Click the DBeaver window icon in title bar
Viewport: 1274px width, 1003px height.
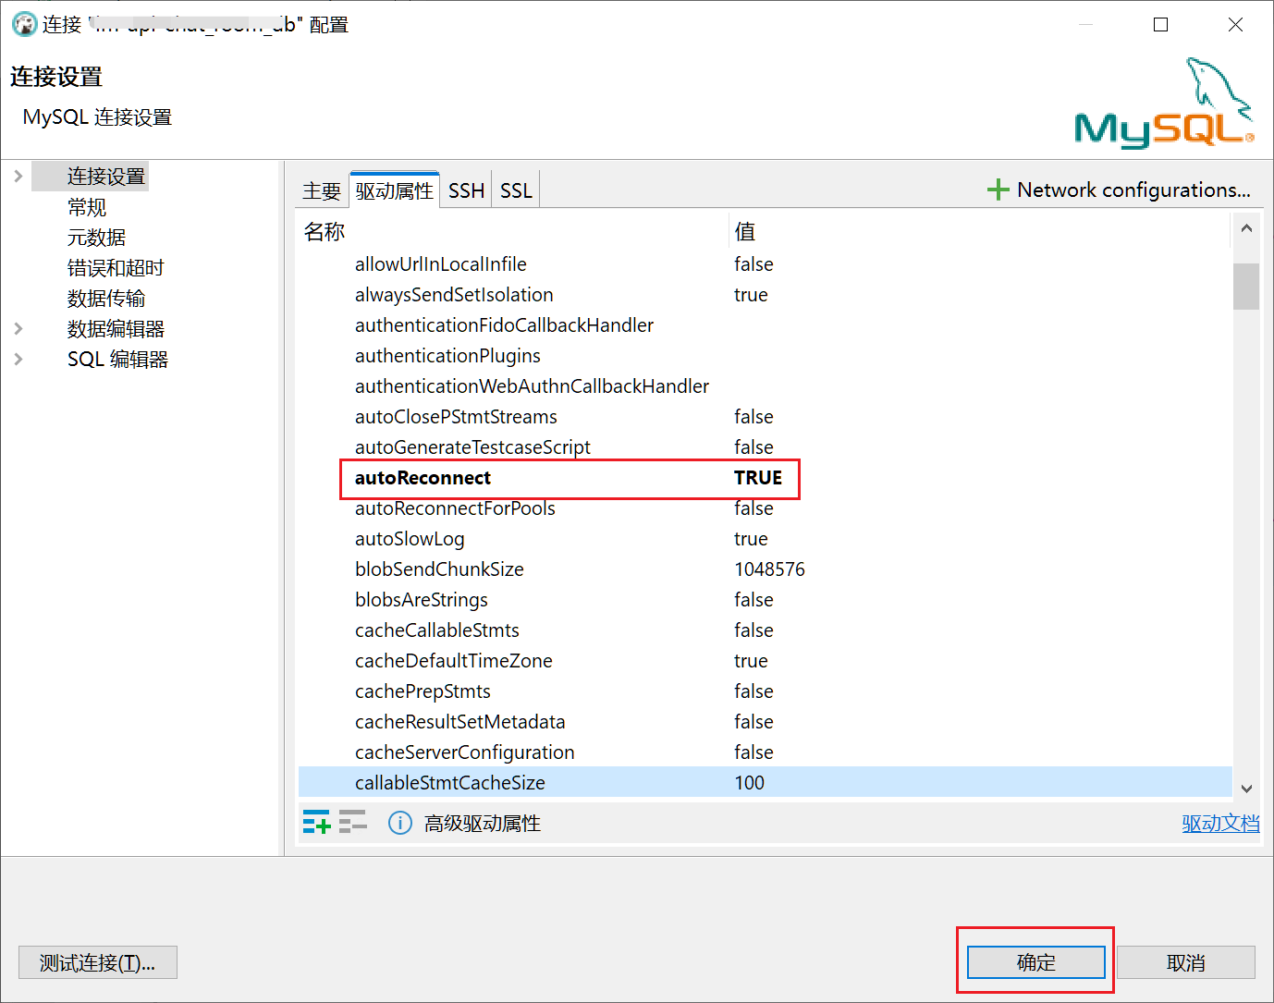pyautogui.click(x=24, y=25)
